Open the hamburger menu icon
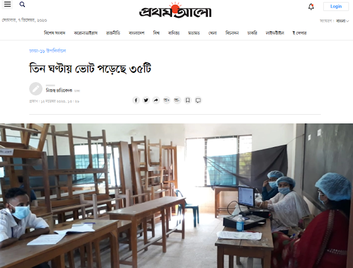 click(7, 4)
